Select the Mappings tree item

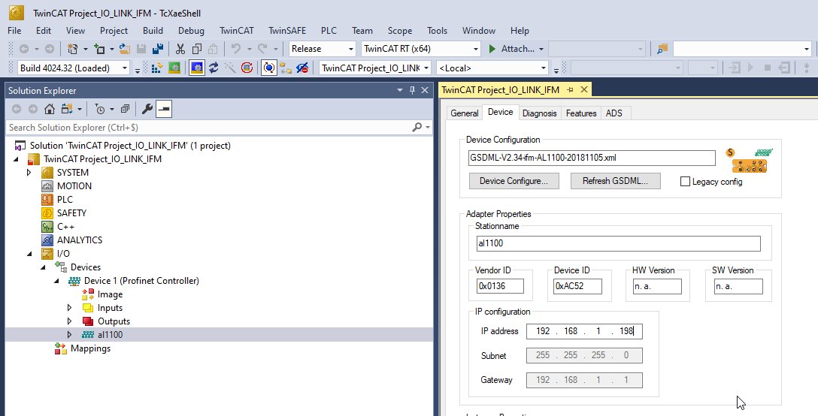click(x=90, y=348)
